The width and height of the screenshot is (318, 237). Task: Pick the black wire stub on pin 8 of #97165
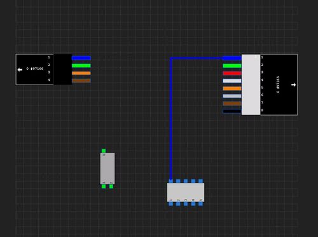pyautogui.click(x=232, y=111)
